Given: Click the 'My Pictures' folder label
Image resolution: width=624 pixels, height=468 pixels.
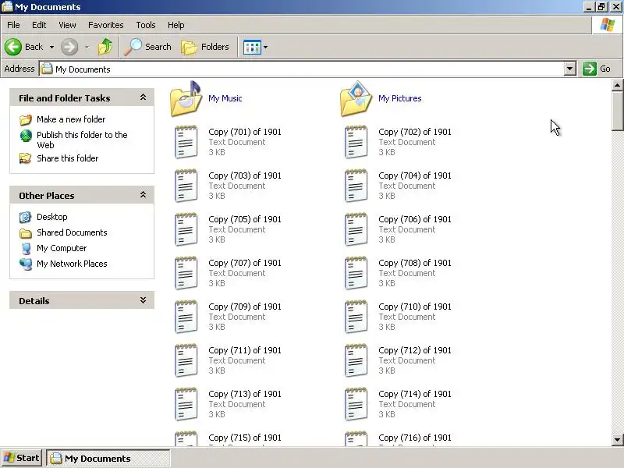Looking at the screenshot, I should pos(400,98).
